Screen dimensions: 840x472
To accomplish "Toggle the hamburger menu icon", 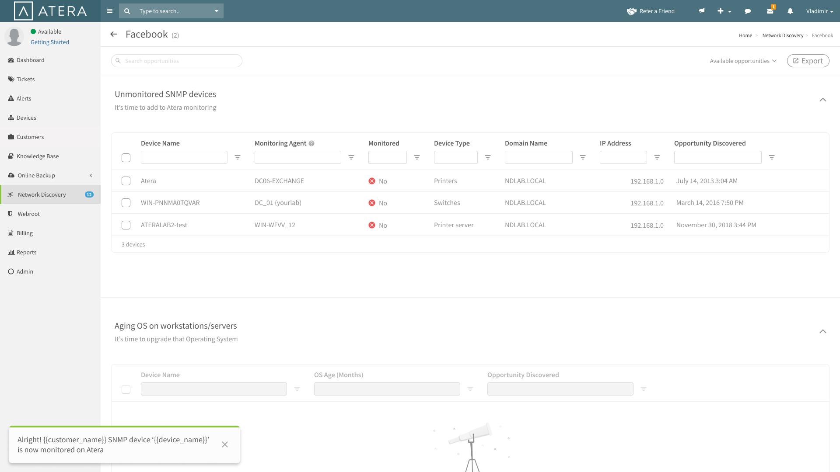I will tap(110, 11).
